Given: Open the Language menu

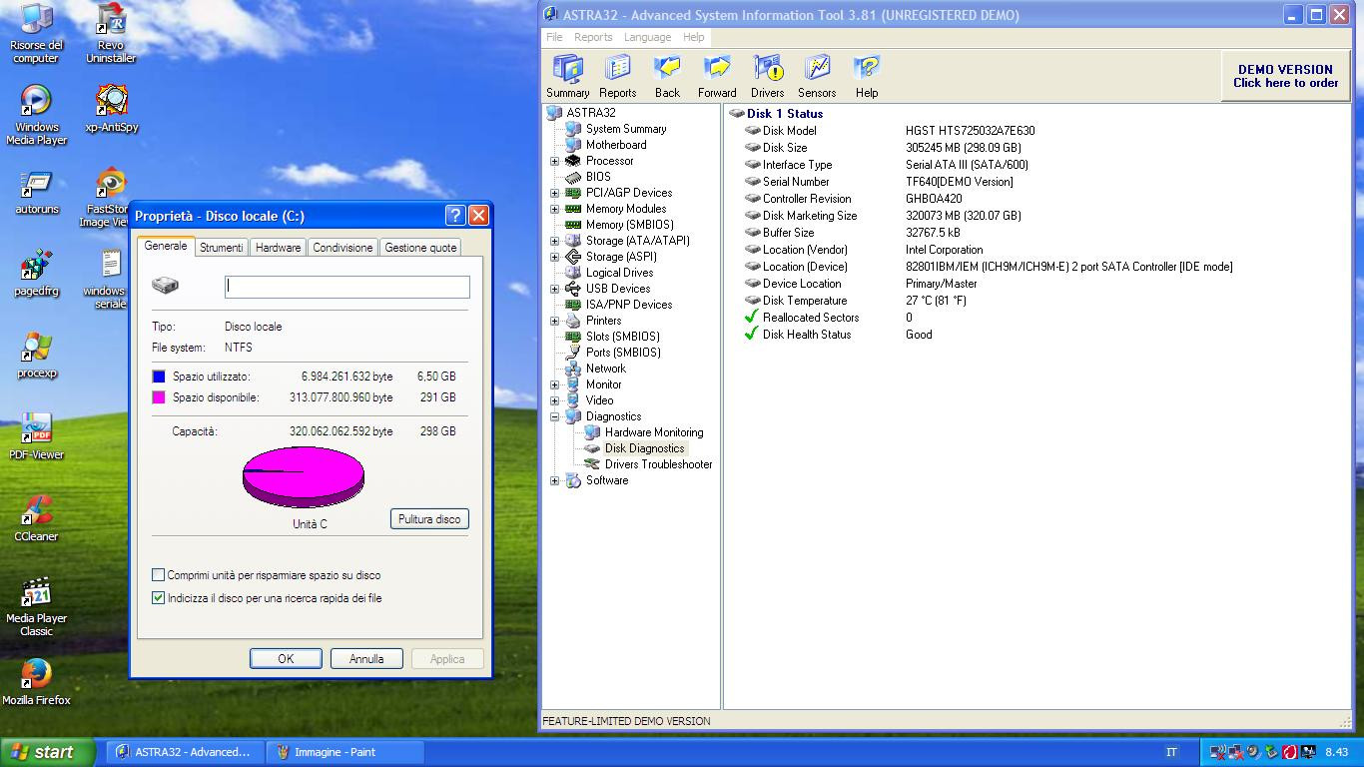Looking at the screenshot, I should (647, 37).
